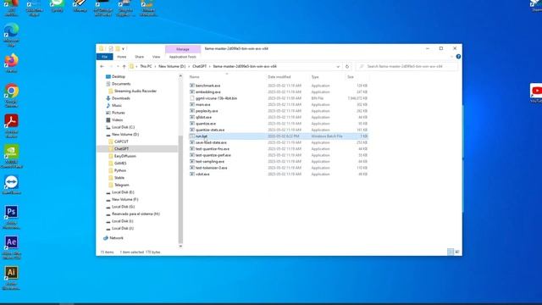Select Local Disk (C:) in sidebar
Screen dimensions: 542x305
click(x=123, y=127)
